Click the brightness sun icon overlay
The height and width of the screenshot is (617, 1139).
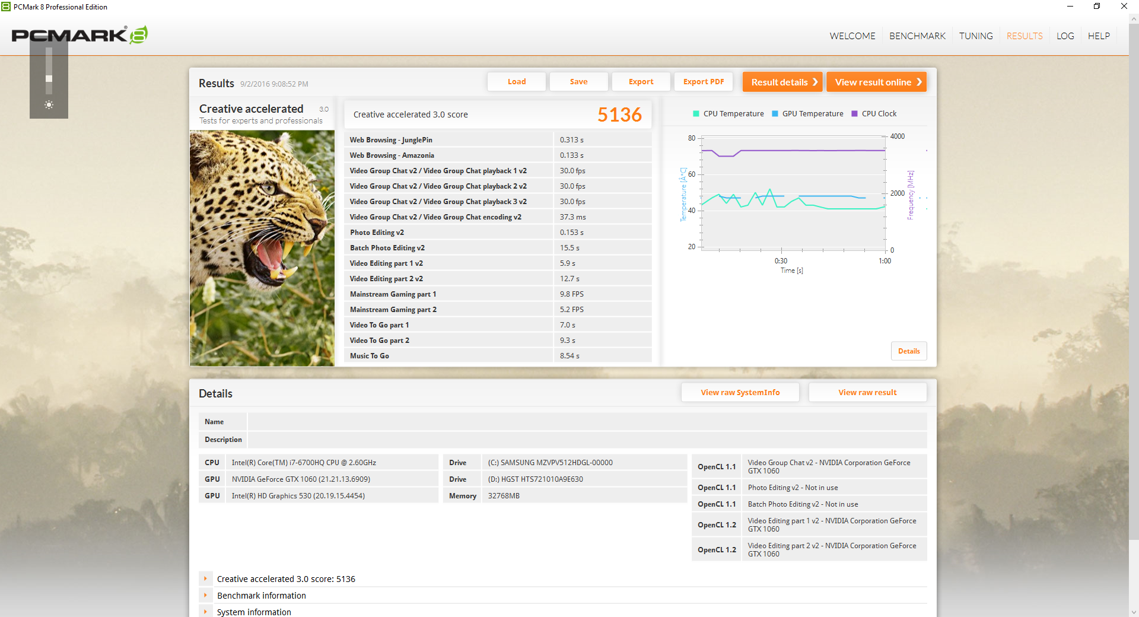coord(49,105)
